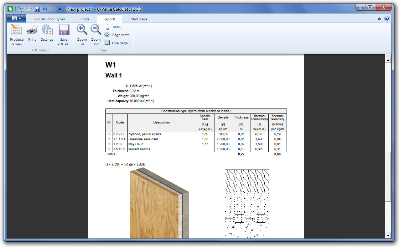Open the Construction types tab
399x247 pixels.
50,19
